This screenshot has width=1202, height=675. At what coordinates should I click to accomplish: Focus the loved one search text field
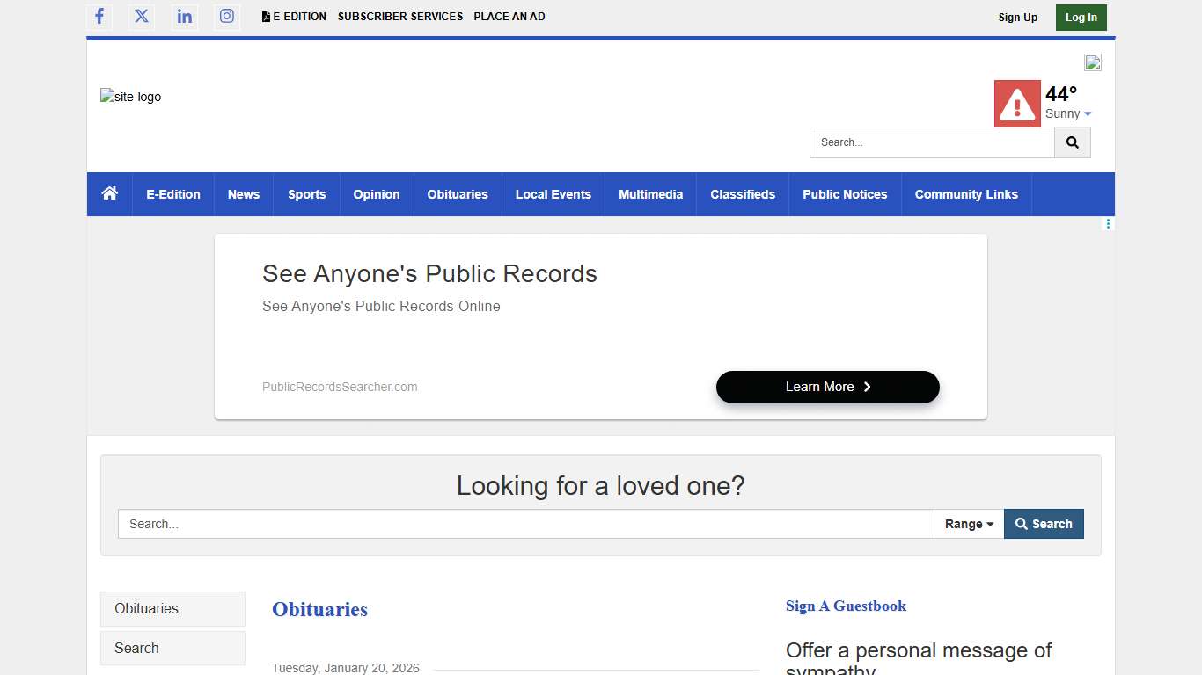tap(525, 524)
